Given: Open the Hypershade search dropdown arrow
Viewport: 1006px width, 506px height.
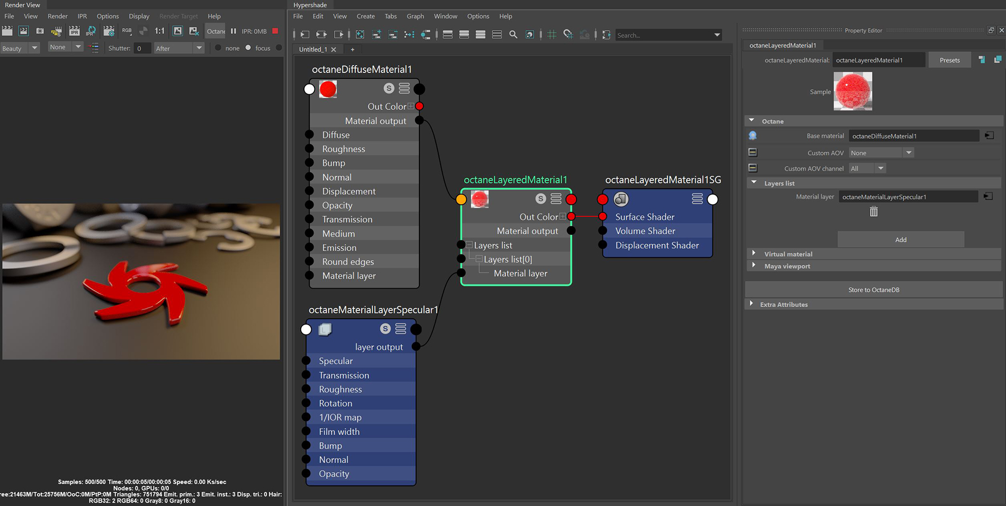Looking at the screenshot, I should (717, 35).
